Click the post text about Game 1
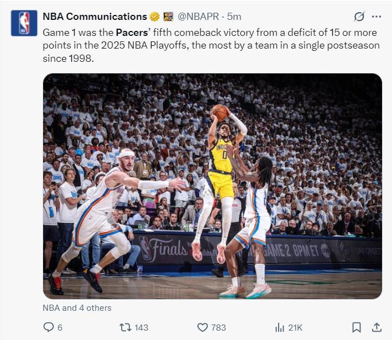This screenshot has width=392, height=340. click(211, 45)
